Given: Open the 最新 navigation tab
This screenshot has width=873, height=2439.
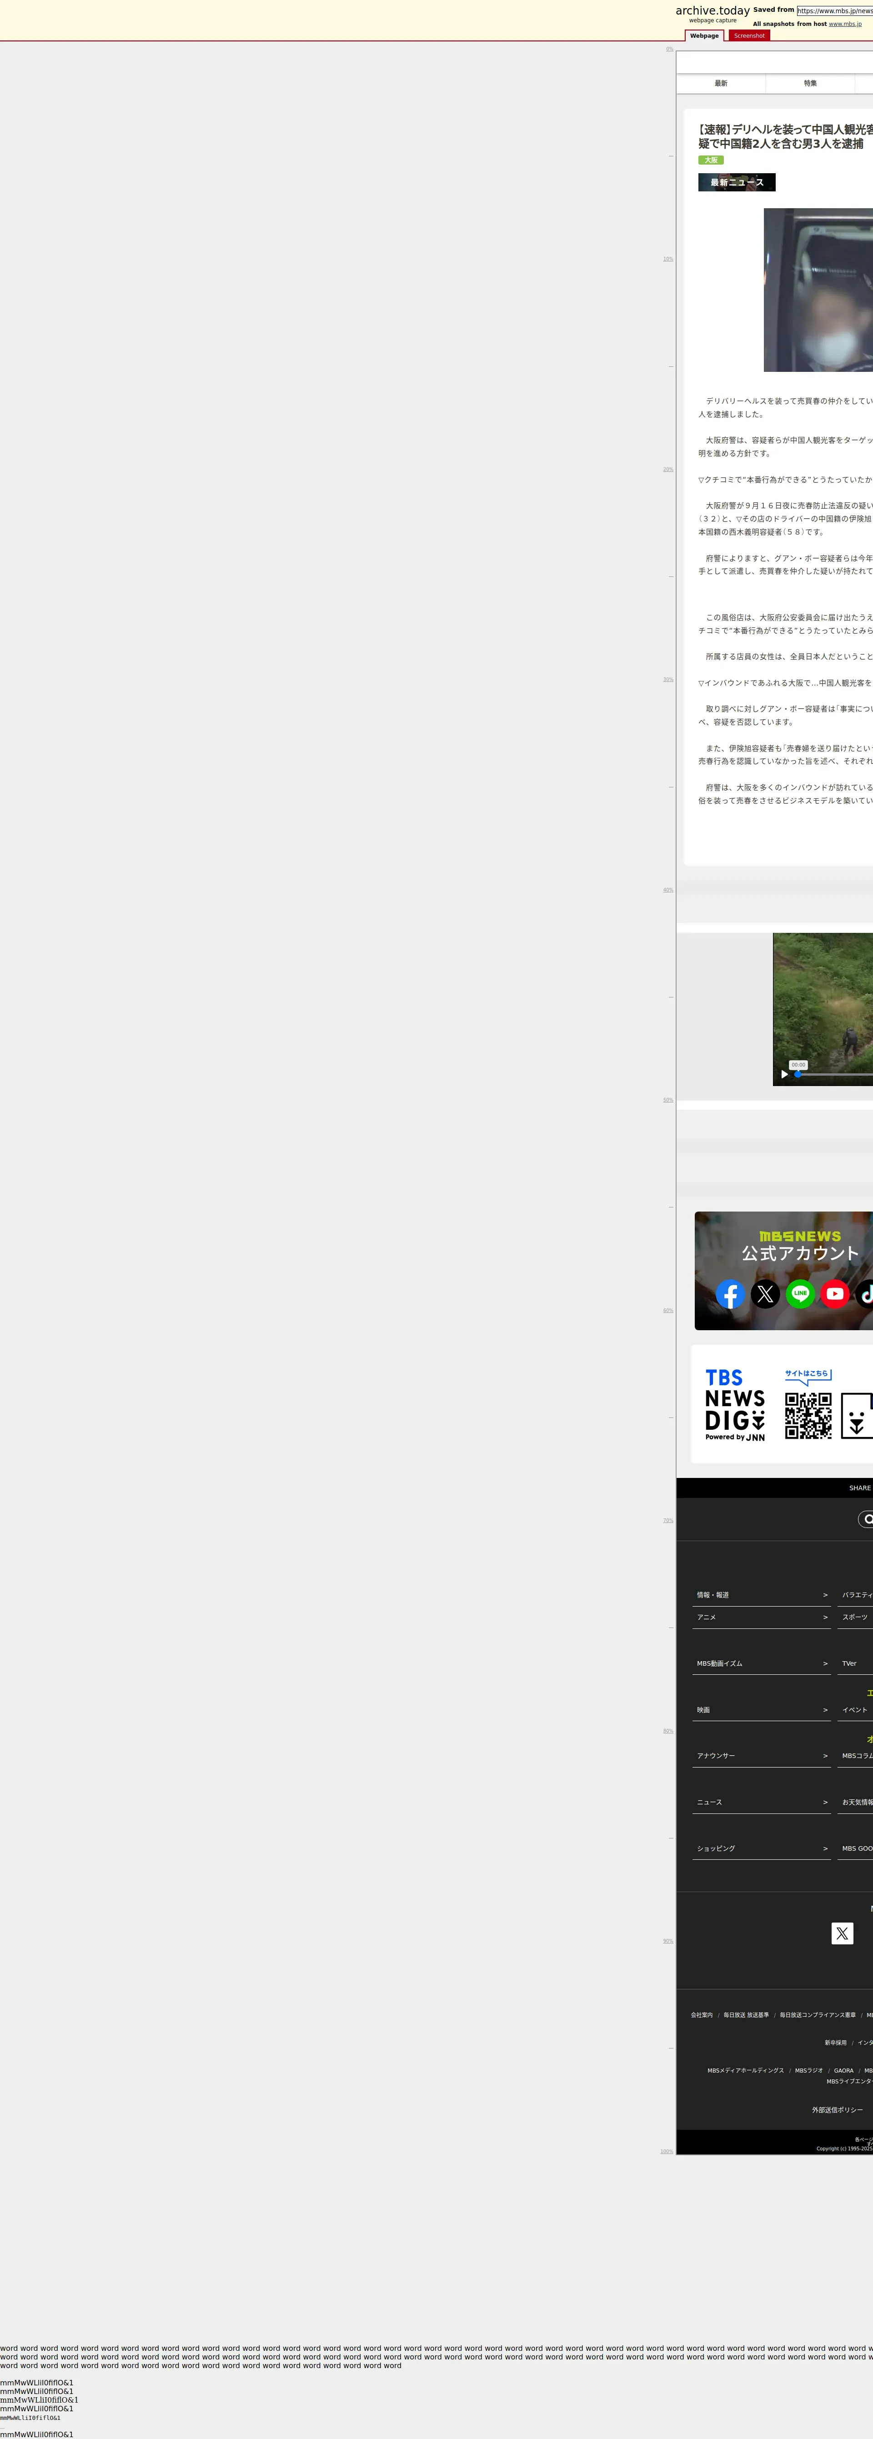Looking at the screenshot, I should pos(721,83).
